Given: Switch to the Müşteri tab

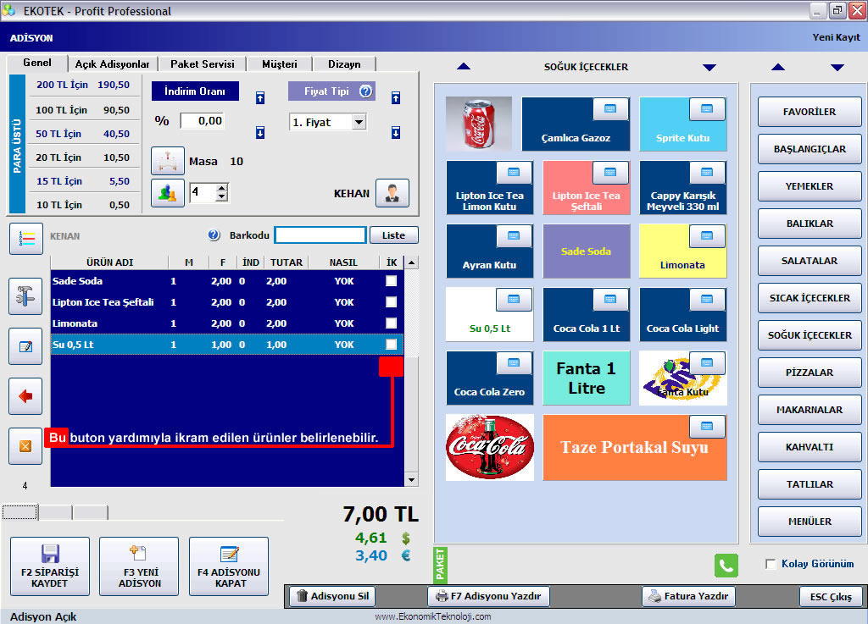Looking at the screenshot, I should click(x=280, y=64).
